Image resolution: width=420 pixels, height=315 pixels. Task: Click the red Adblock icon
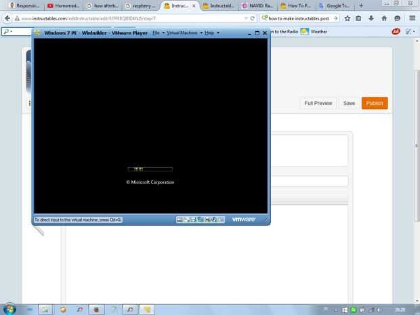[x=396, y=32]
